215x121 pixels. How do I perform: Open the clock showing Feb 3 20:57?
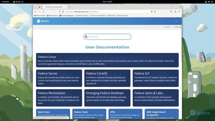[107, 2]
